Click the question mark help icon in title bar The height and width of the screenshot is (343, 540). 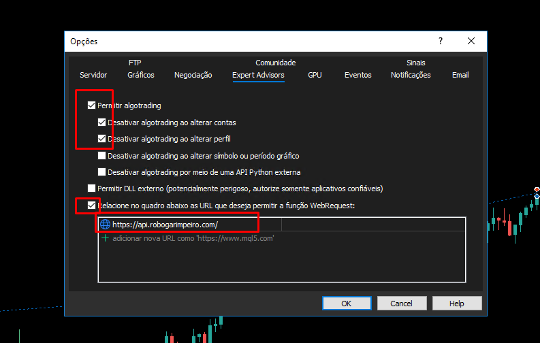tap(441, 41)
